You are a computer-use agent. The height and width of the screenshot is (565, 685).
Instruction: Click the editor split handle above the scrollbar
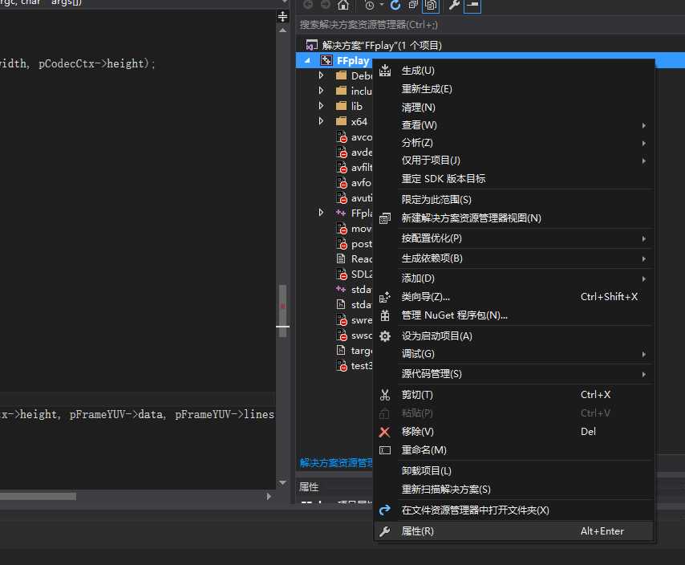tap(282, 17)
